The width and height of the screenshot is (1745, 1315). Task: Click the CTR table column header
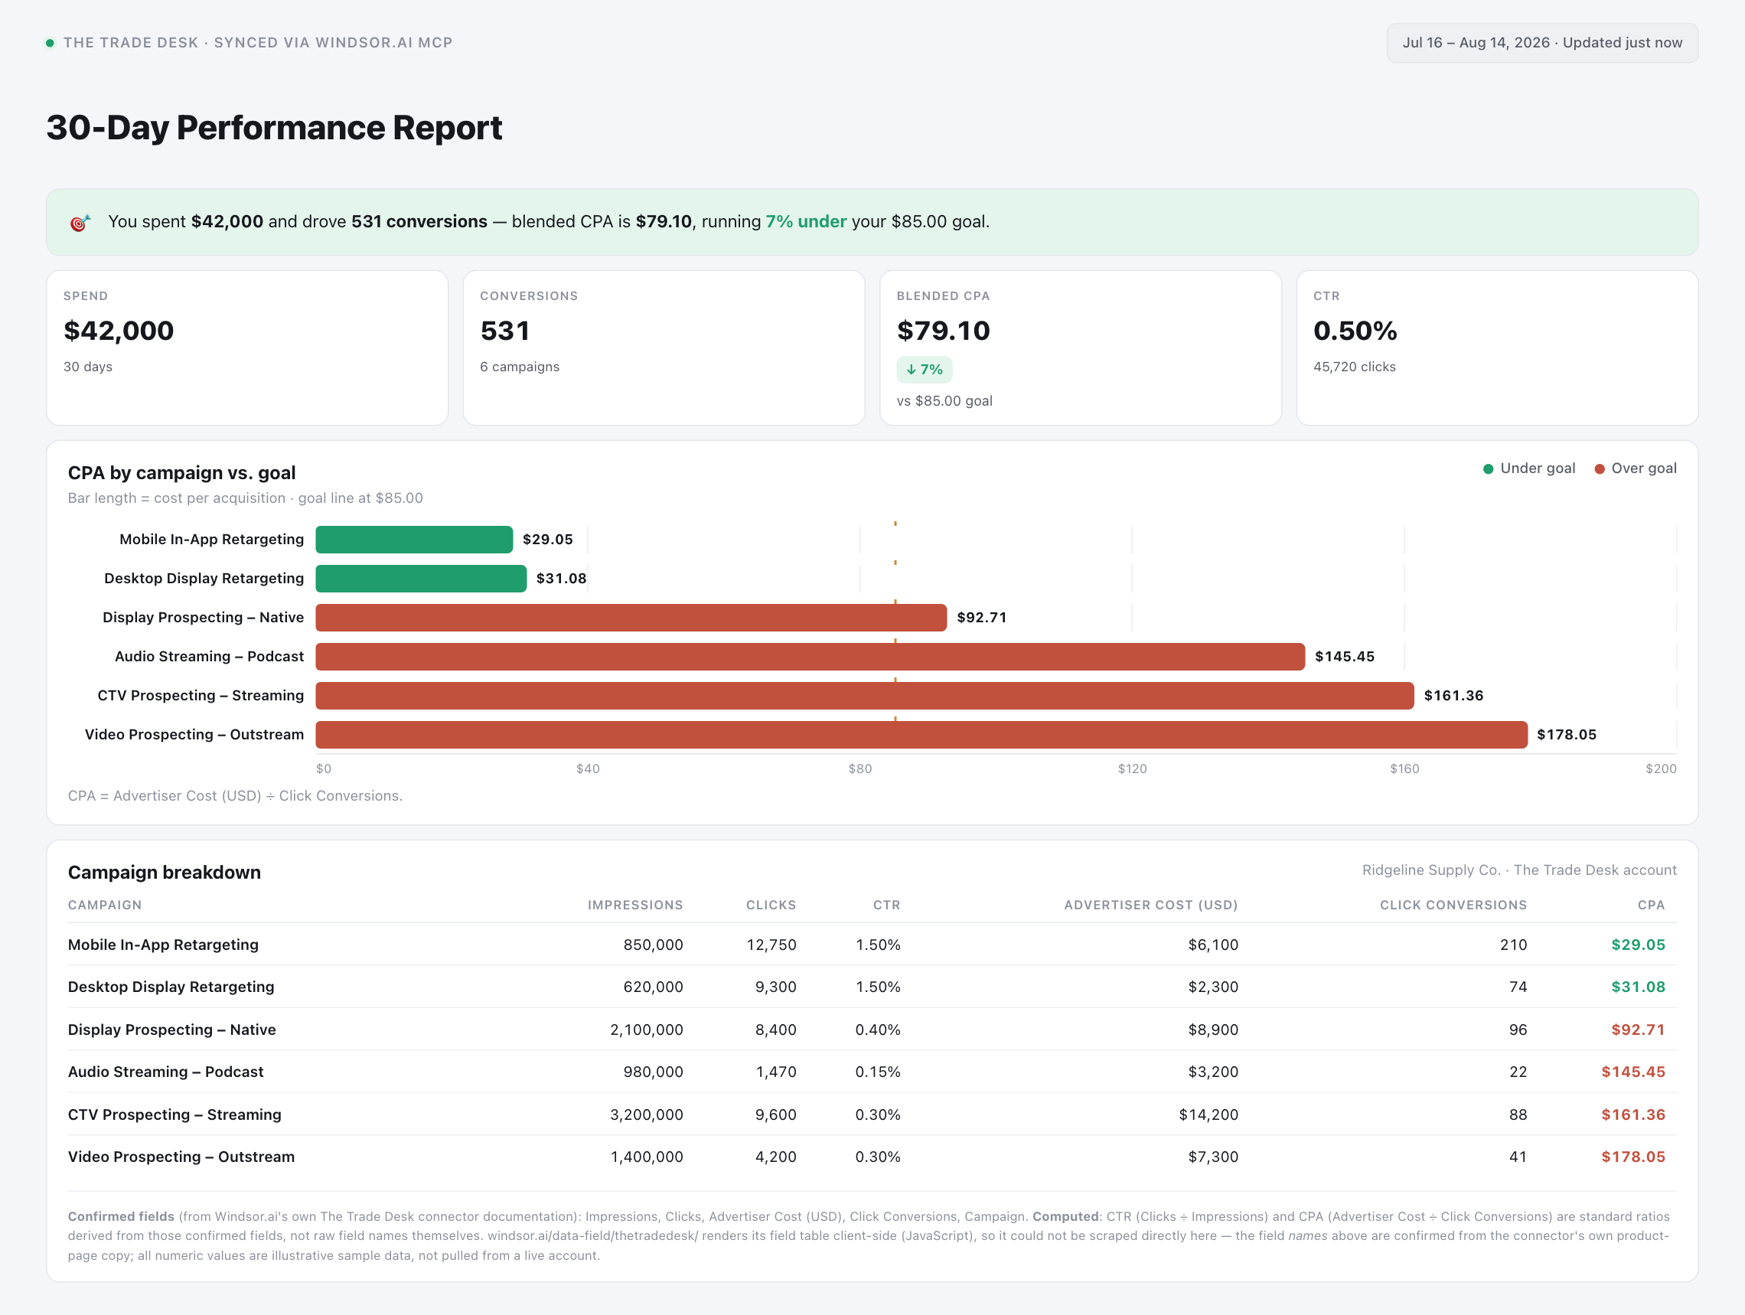(886, 905)
